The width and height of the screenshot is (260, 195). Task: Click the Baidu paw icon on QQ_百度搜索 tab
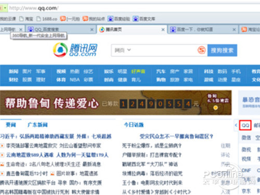(31, 30)
